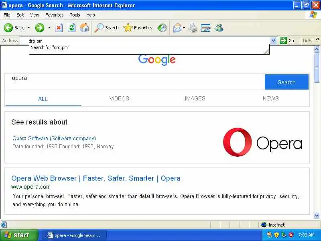Open the Edit menu
Viewport: 321px width, 241px height.
tap(20, 15)
